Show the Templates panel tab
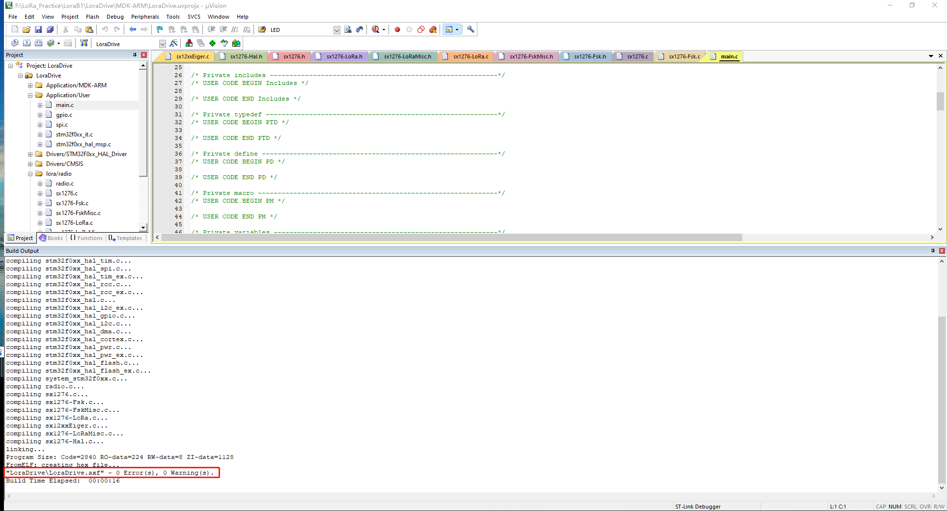Image resolution: width=947 pixels, height=511 pixels. (x=125, y=238)
